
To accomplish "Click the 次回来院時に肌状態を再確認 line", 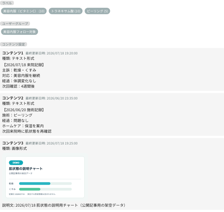I will (27, 131).
